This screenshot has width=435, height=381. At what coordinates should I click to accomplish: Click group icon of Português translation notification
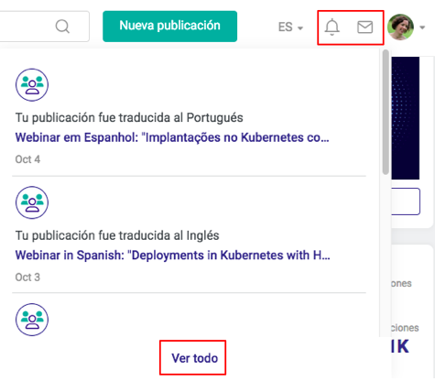pyautogui.click(x=32, y=84)
